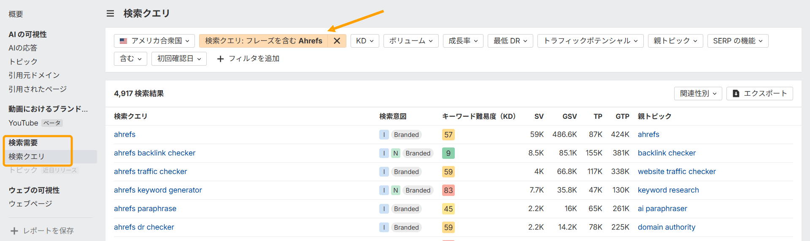The height and width of the screenshot is (241, 810).
Task: Select 検索クエリ in the sidebar
Action: pyautogui.click(x=27, y=157)
